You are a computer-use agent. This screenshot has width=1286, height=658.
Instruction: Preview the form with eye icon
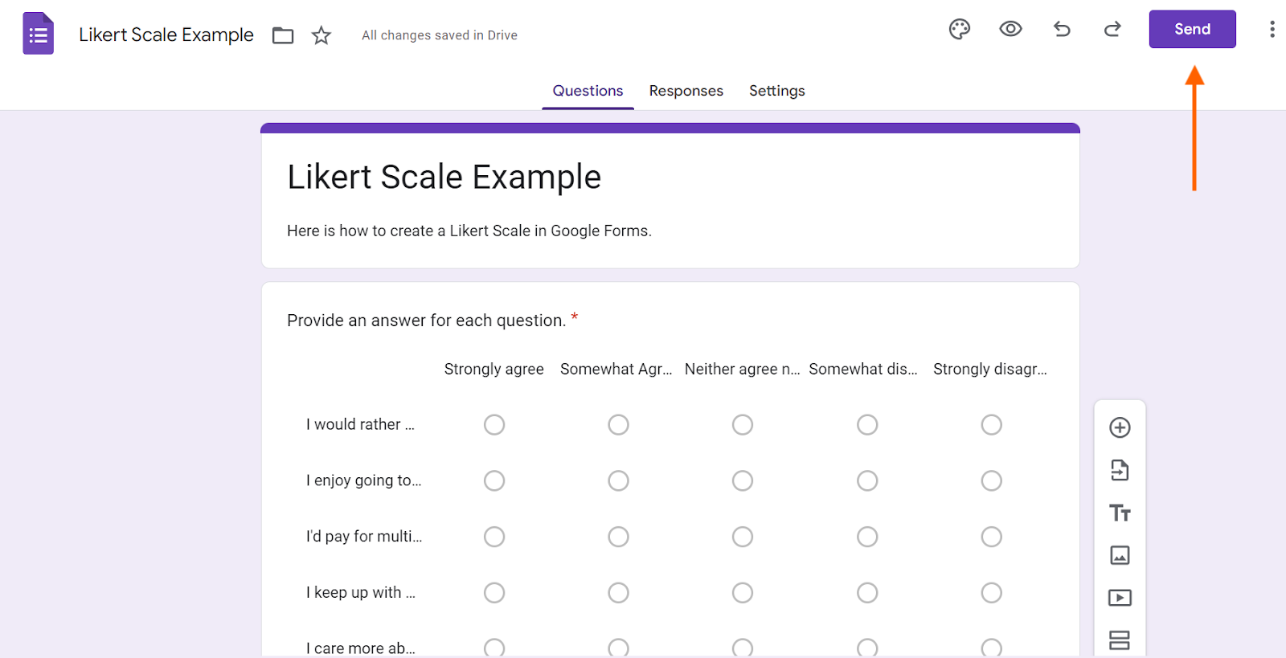(x=1010, y=30)
